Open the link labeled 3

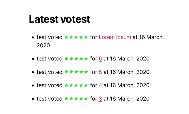[x=100, y=99]
